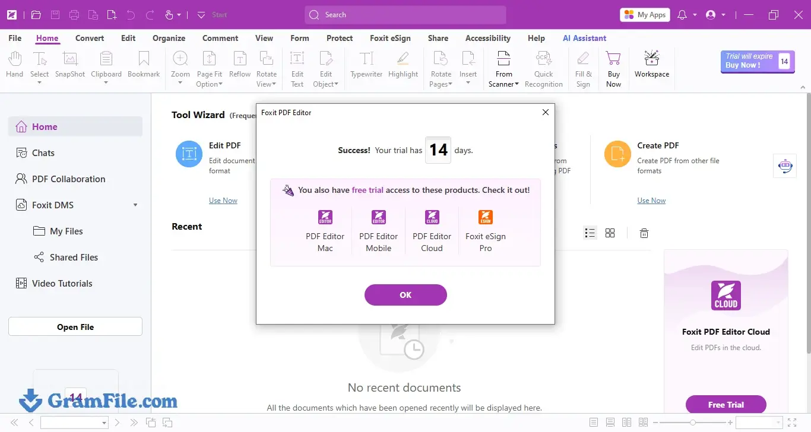This screenshot has width=811, height=432.
Task: Delete recent list with trash icon
Action: (644, 233)
